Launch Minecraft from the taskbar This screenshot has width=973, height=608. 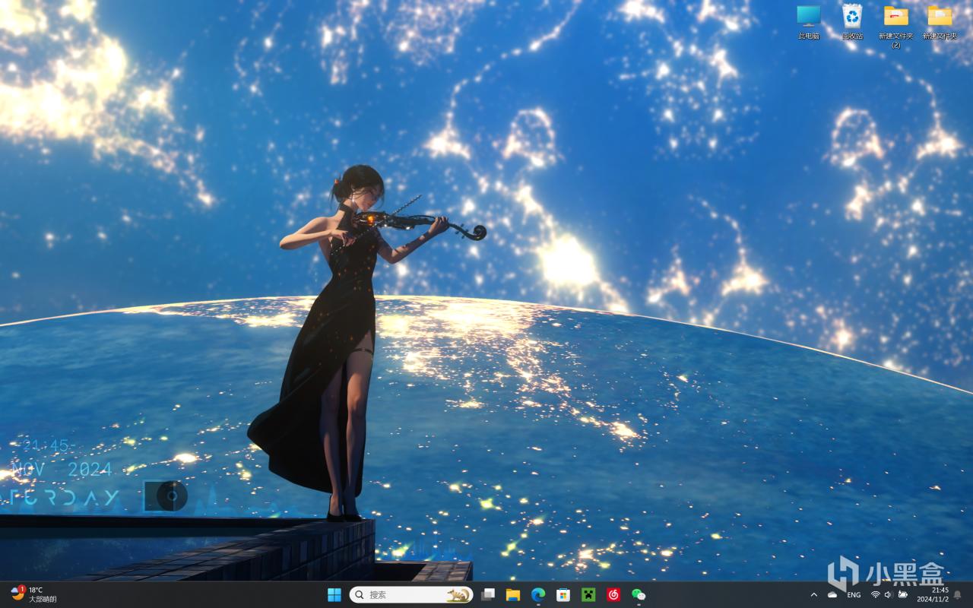(x=588, y=594)
